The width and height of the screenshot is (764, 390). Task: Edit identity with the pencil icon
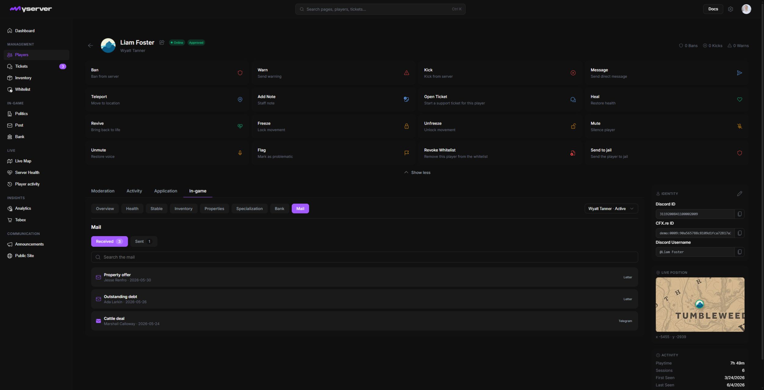(740, 194)
